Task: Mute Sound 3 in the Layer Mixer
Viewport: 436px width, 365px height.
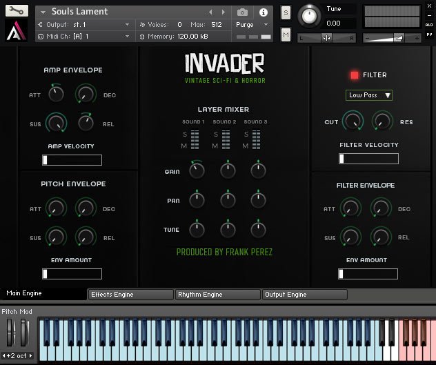Action: 246,146
